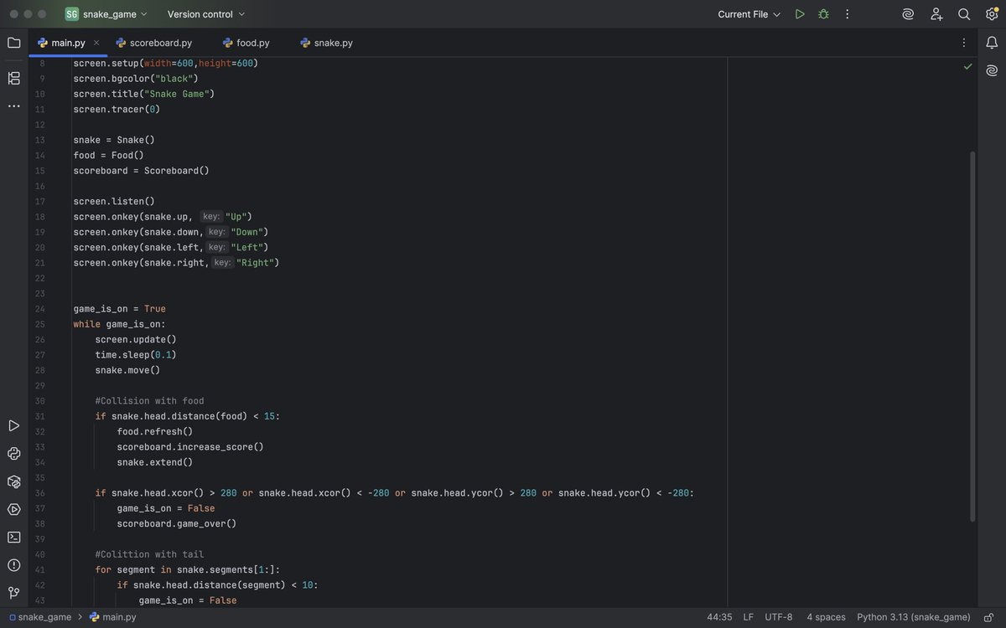The width and height of the screenshot is (1006, 628).
Task: Click the text 'food.refresh()'
Action: (155, 432)
